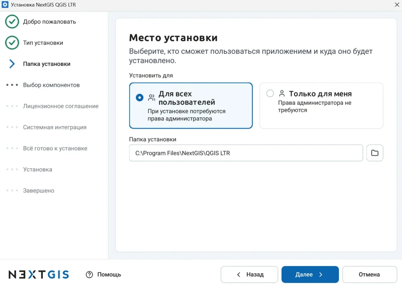This screenshot has height=288, width=402.
Task: Click the NextGIS logo
Action: [x=39, y=274]
